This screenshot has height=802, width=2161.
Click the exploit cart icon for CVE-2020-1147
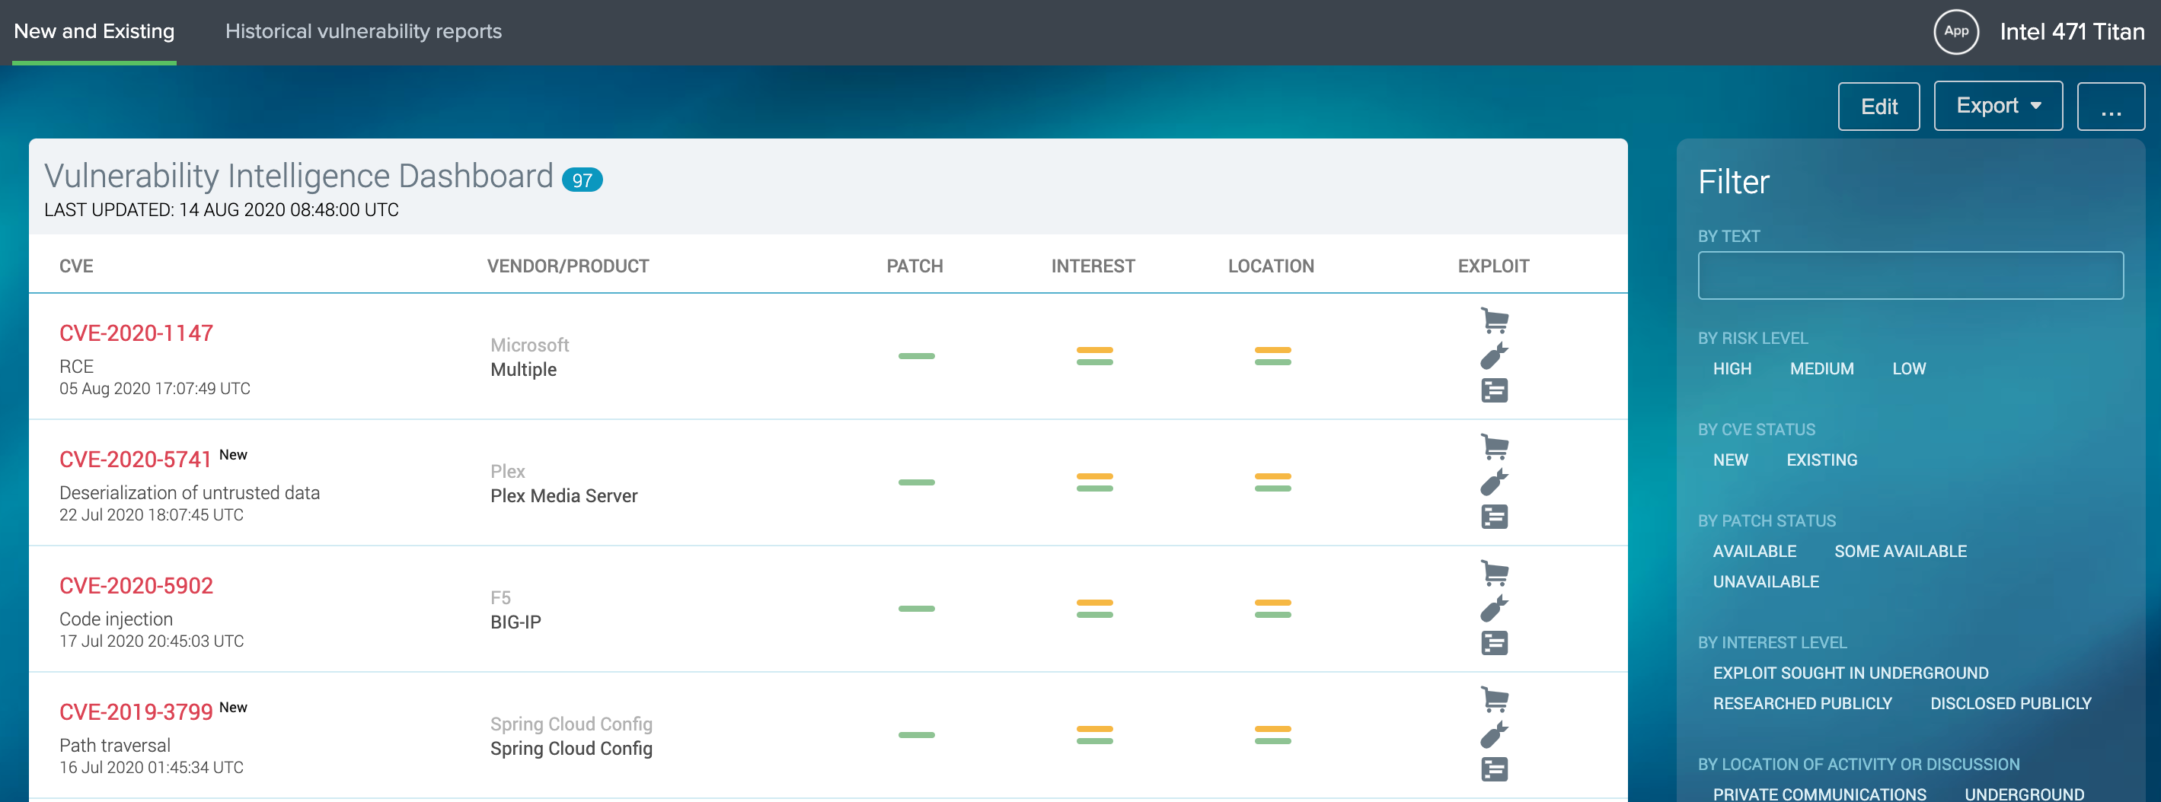point(1494,320)
